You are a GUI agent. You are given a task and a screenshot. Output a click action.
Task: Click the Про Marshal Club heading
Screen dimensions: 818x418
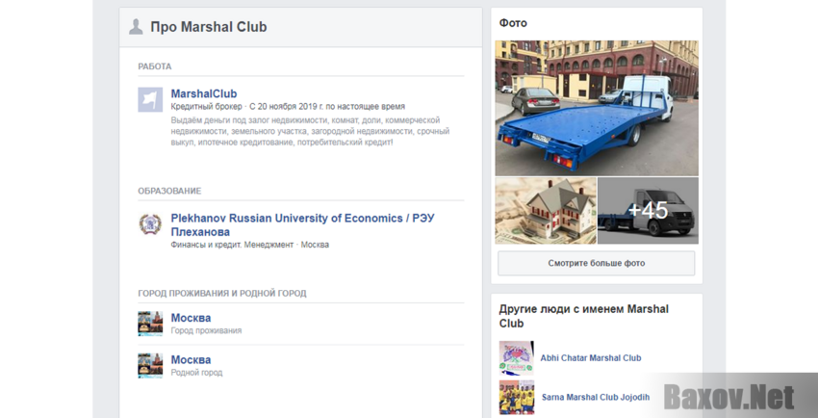tap(209, 27)
